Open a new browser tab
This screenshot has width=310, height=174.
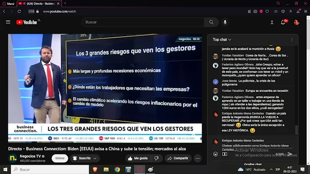coord(65,3)
